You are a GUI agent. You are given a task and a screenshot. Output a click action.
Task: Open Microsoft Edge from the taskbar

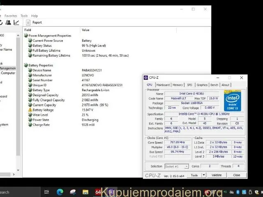pyautogui.click(x=60, y=192)
